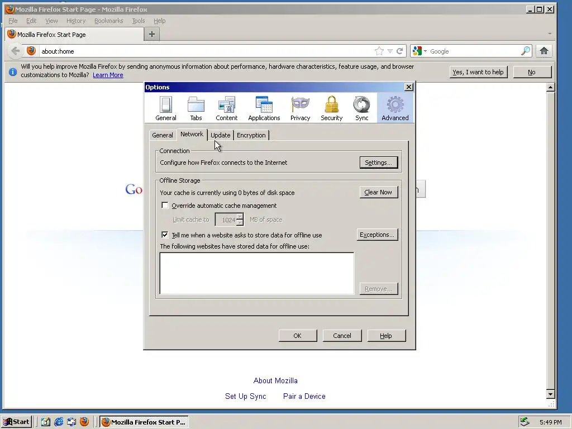Open the Tabs options pane
Viewport: 572px width, 429px height.
tap(196, 108)
